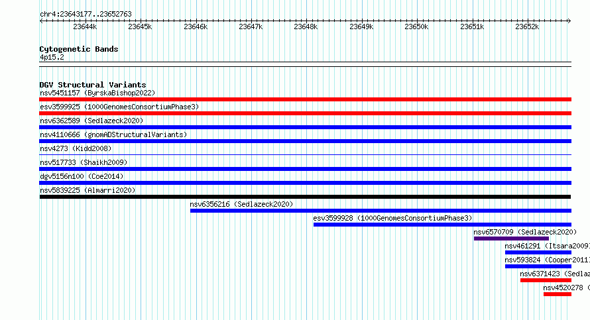
Task: Click the right arrowhead of the ruler
Action: pyautogui.click(x=569, y=21)
